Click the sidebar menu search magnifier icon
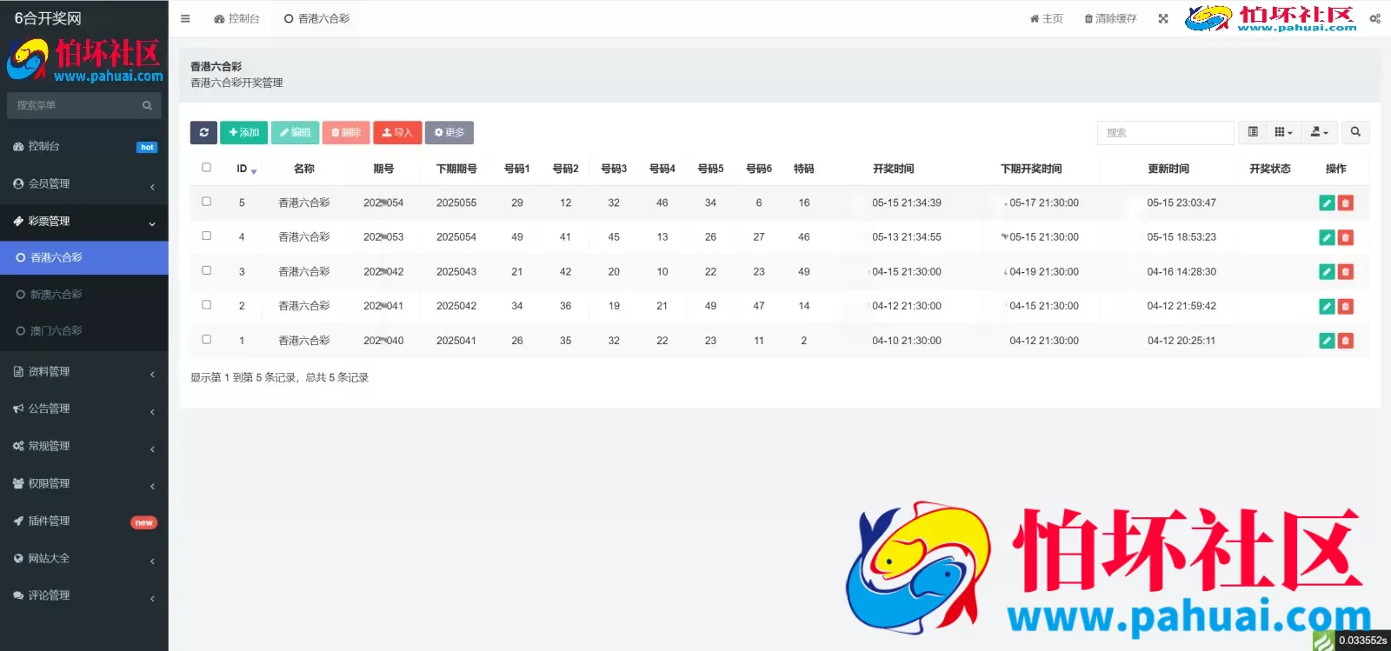The height and width of the screenshot is (651, 1391). tap(147, 105)
